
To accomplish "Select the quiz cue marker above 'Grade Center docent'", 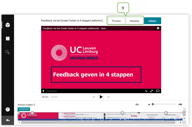I will 166,113.
